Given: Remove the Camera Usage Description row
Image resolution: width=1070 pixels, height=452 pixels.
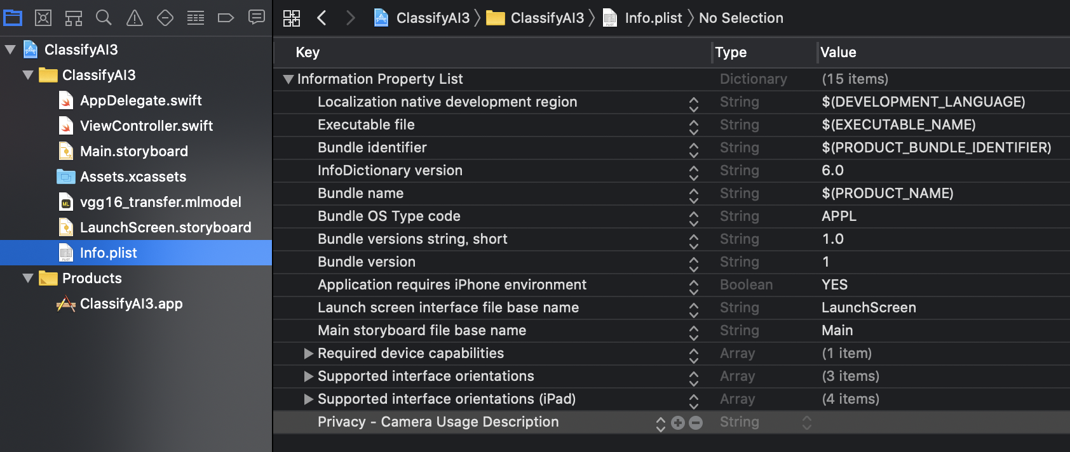Looking at the screenshot, I should pyautogui.click(x=696, y=423).
